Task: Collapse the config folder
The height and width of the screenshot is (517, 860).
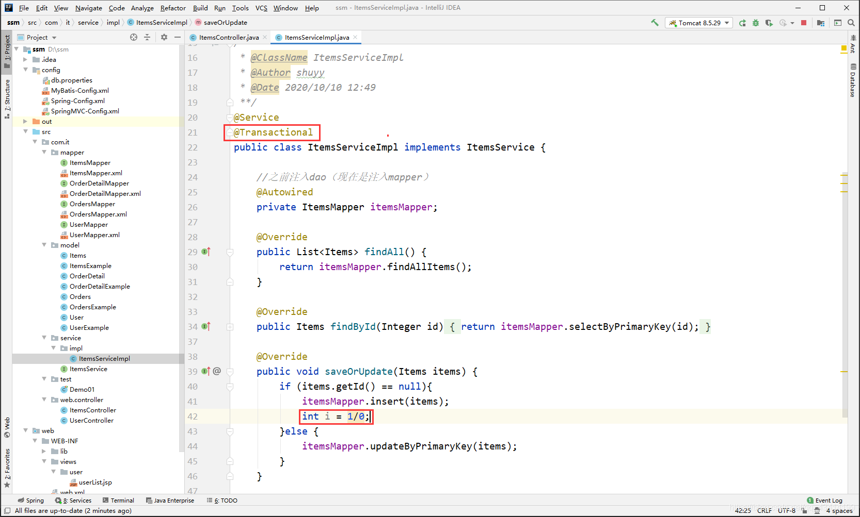Action: click(25, 70)
